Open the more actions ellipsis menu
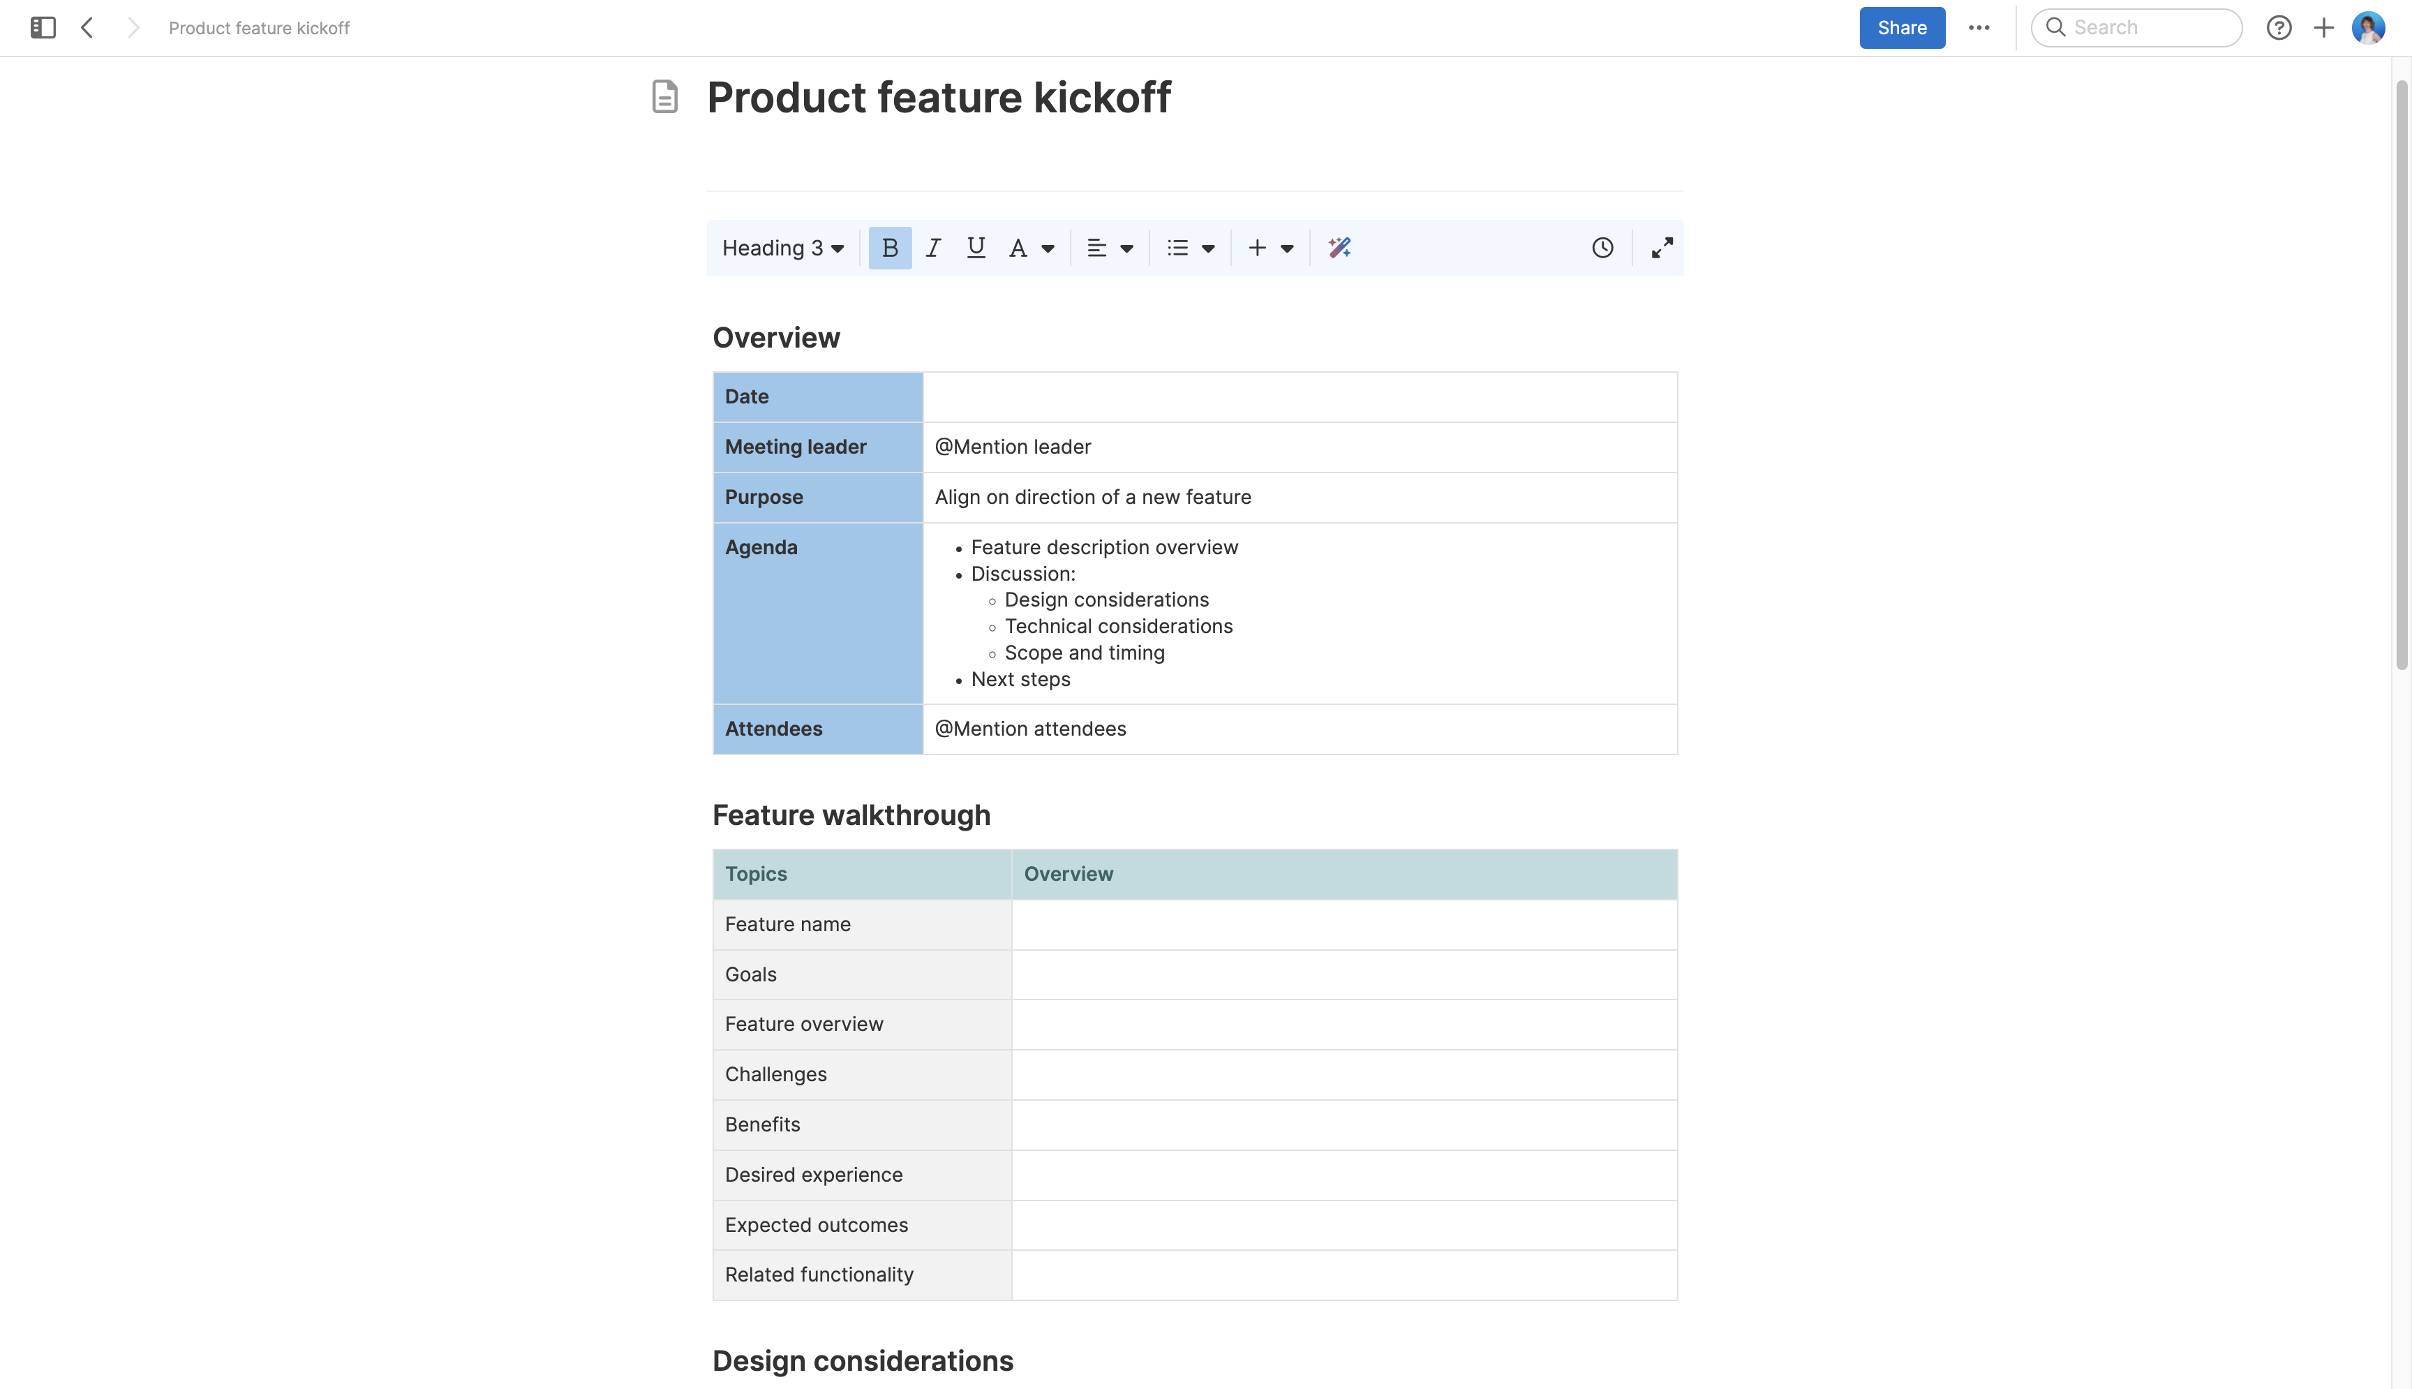2412x1389 pixels. tap(1979, 28)
